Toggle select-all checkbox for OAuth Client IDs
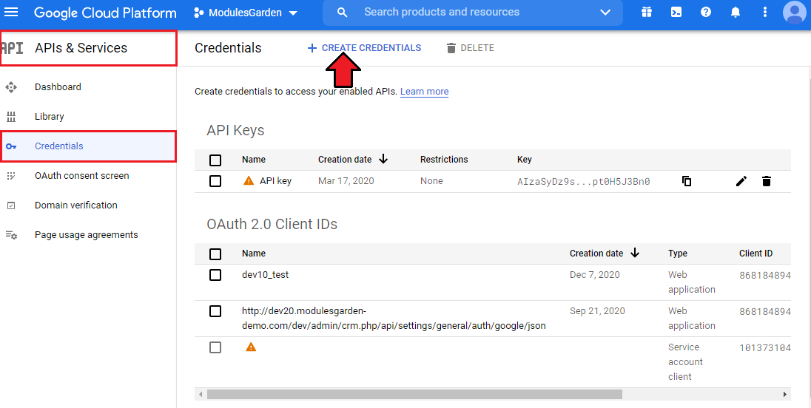The image size is (811, 408). (x=215, y=254)
